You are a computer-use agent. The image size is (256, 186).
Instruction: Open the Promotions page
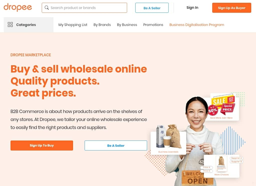(x=153, y=25)
